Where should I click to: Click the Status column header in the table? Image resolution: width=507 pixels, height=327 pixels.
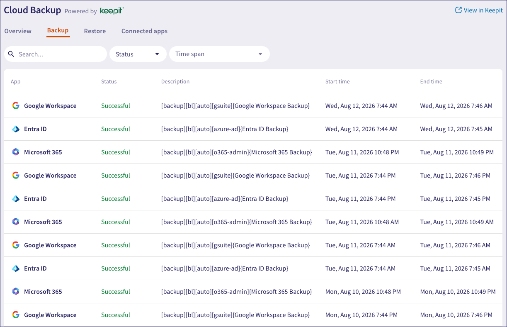click(x=109, y=82)
